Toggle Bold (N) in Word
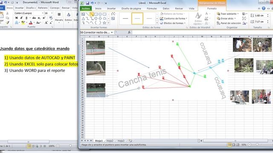This screenshot has width=273, height=153. click(17, 18)
